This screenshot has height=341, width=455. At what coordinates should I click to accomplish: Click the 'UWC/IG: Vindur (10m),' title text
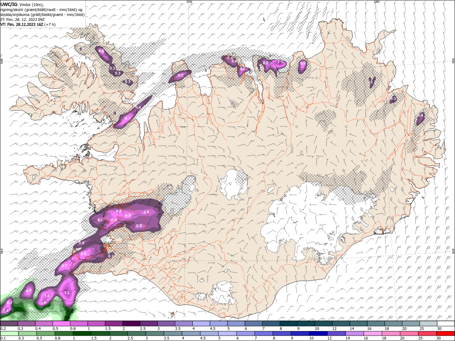point(22,4)
